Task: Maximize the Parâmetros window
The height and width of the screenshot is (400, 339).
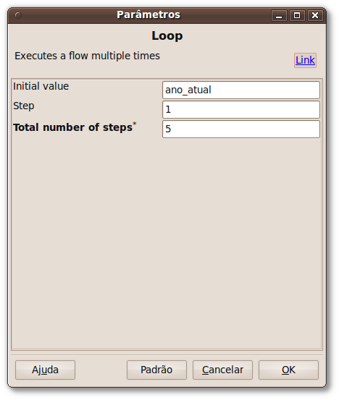Action: click(297, 16)
